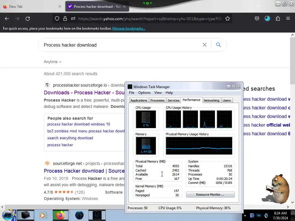Switch to the Processes tab

point(157,100)
